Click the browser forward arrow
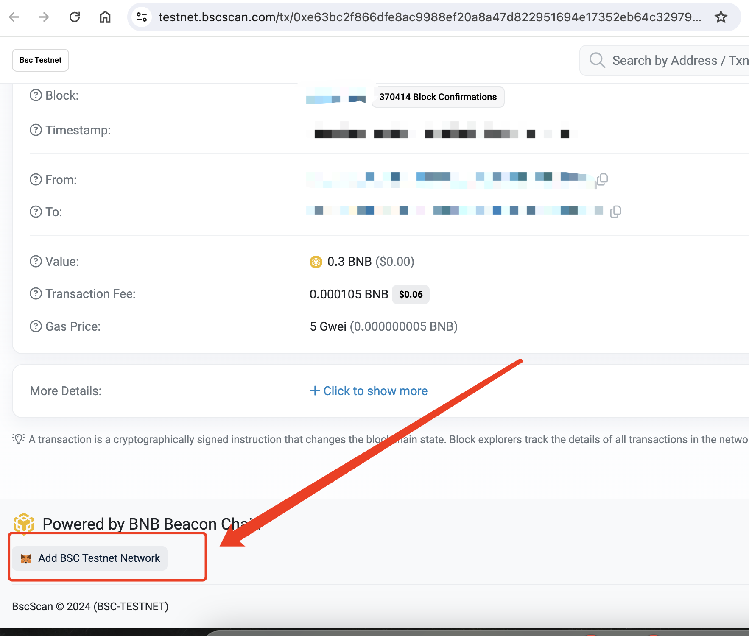 (x=44, y=17)
